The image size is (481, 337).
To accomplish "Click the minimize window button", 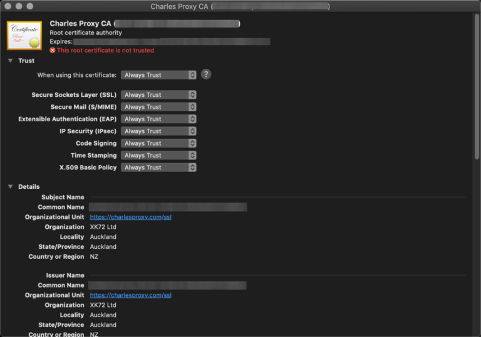I will [x=19, y=6].
